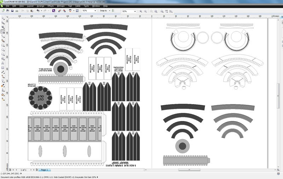Open the Arrange menu
This screenshot has width=283, height=179.
coord(40,6)
